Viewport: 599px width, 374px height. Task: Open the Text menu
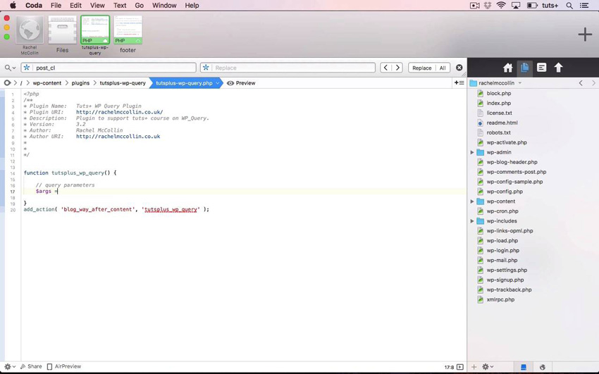pos(120,5)
